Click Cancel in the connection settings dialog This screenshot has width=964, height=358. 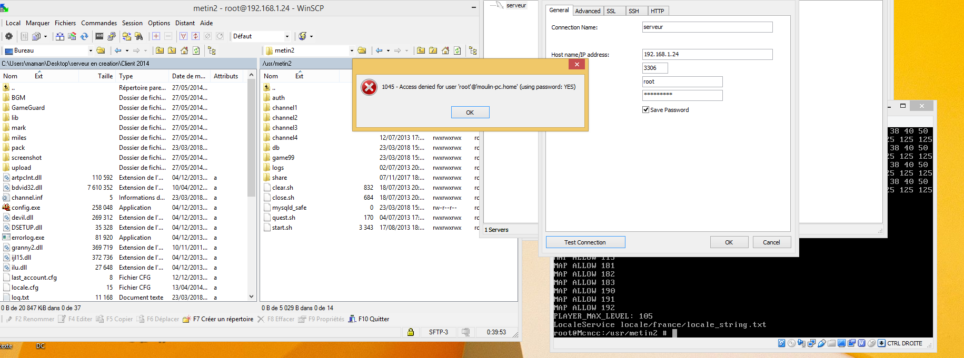click(772, 242)
